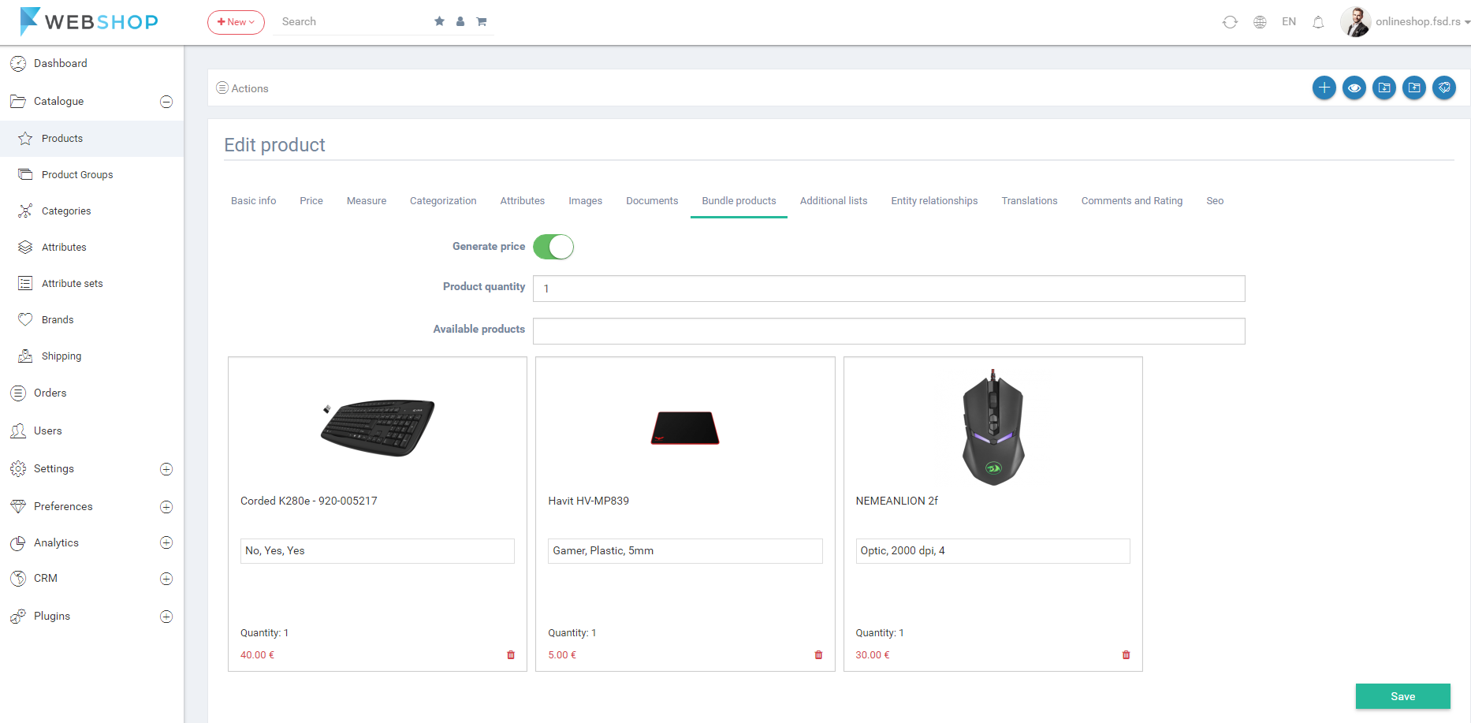Open the Documents tab

tap(652, 201)
